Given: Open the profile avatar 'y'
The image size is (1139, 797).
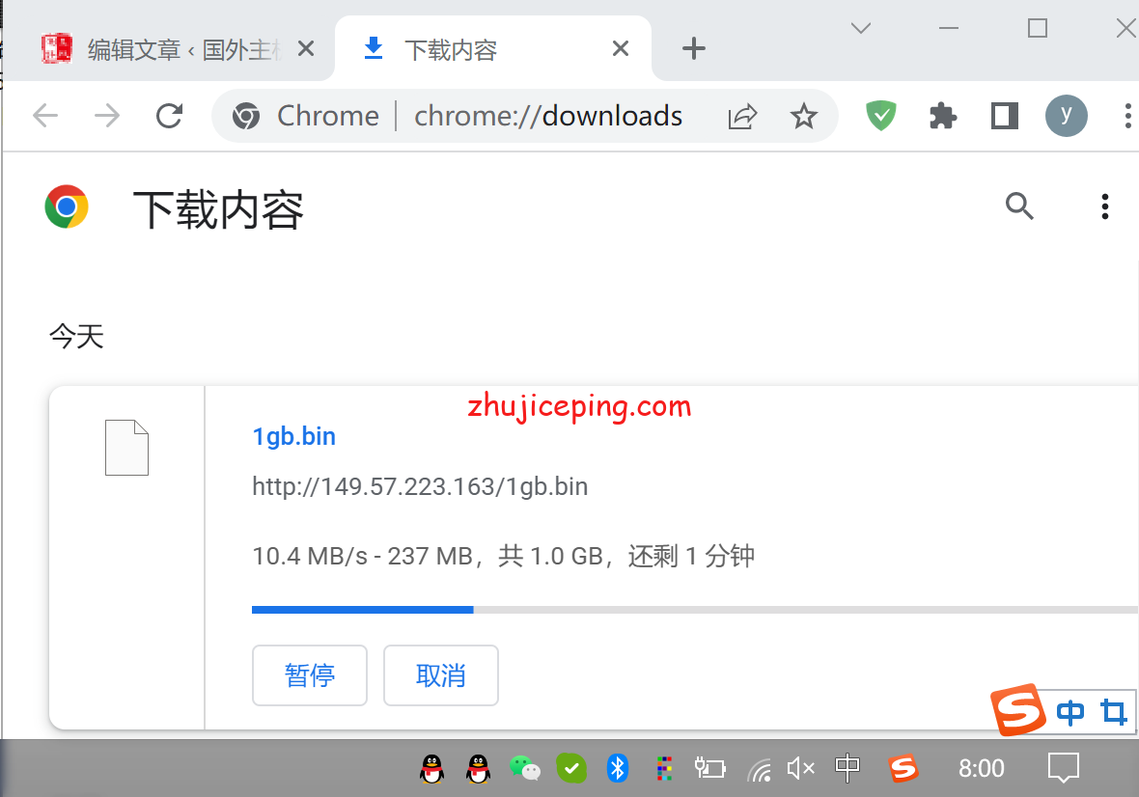Looking at the screenshot, I should point(1066,116).
